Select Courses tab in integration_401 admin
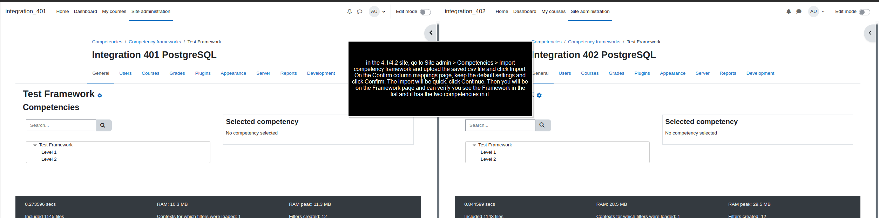 (x=150, y=73)
